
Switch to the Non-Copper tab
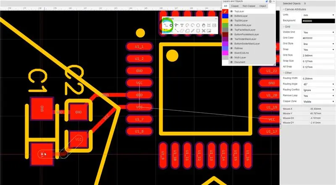pyautogui.click(x=249, y=6)
